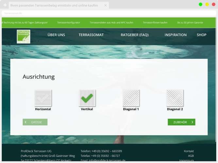Follow the Terrassenfliesen kaufen link
The image size is (218, 163).
pos(155,23)
